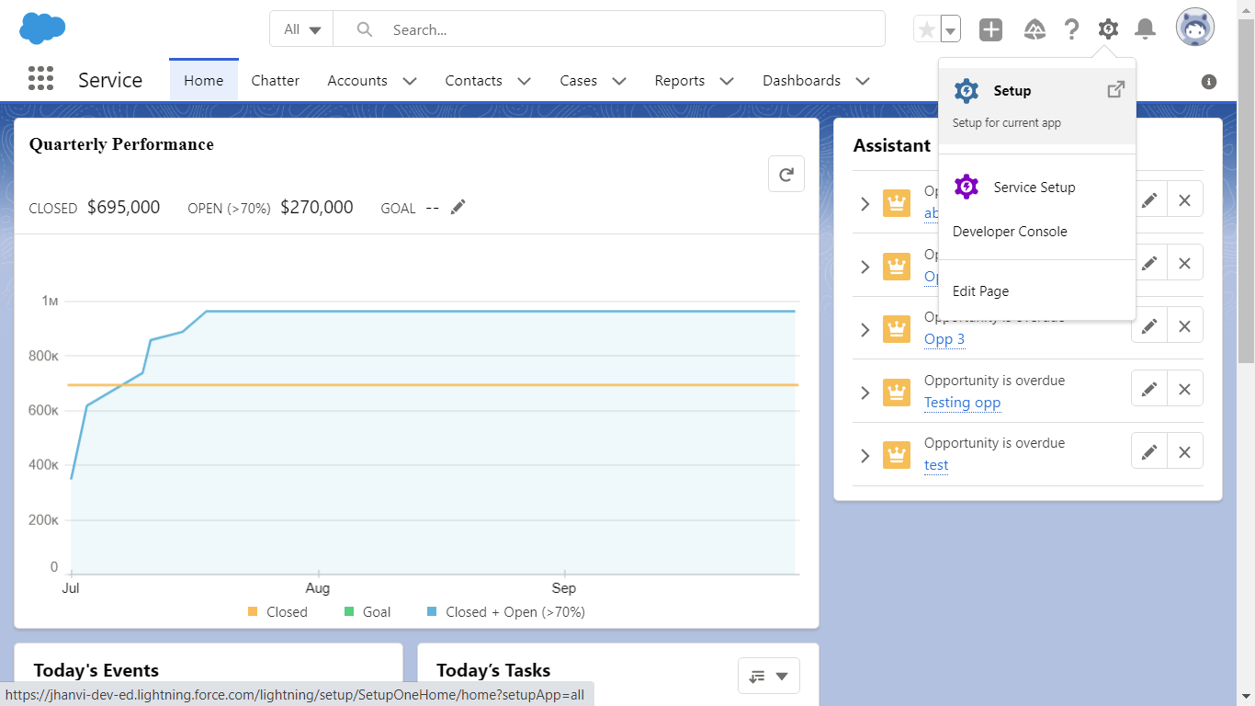
Task: Click the $695,000 closed amount
Action: [124, 208]
